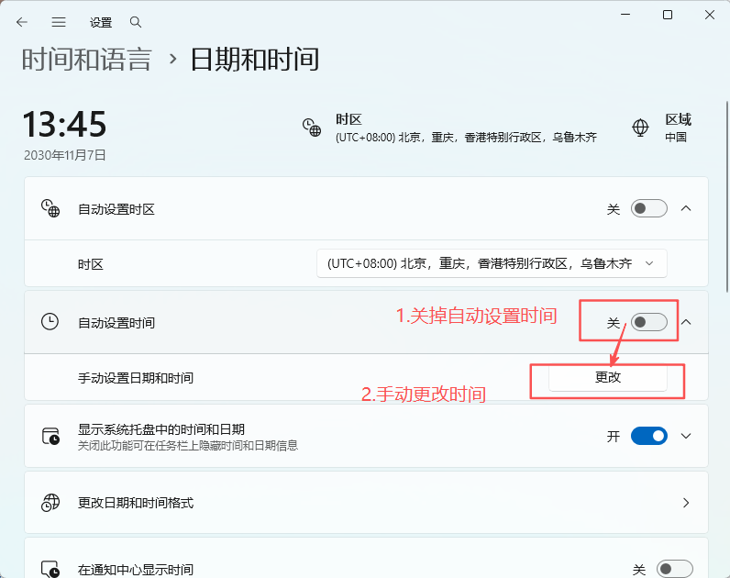Expand the 显示系统托盘中的时间和日期 chevron

(x=686, y=436)
